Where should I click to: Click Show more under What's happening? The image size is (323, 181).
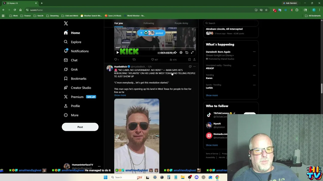[x=212, y=95]
